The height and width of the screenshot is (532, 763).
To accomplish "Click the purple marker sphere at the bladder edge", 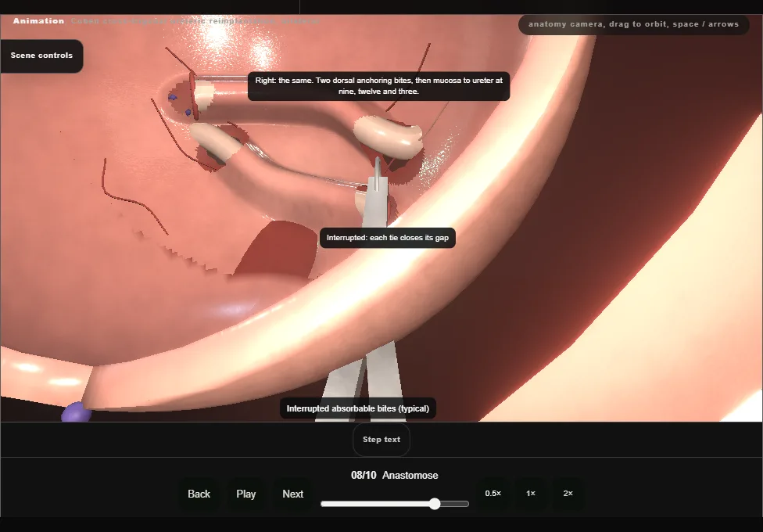I will point(76,412).
